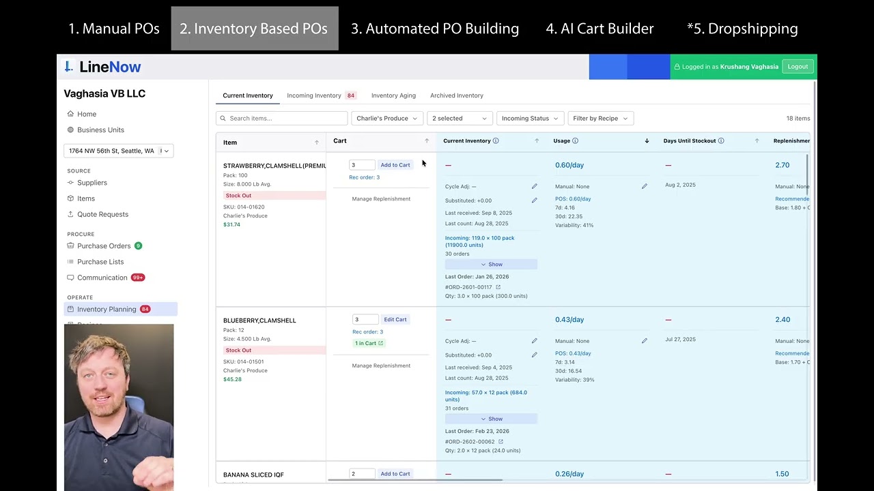Open the 1 in Cart badge link
874x491 pixels.
tap(369, 343)
